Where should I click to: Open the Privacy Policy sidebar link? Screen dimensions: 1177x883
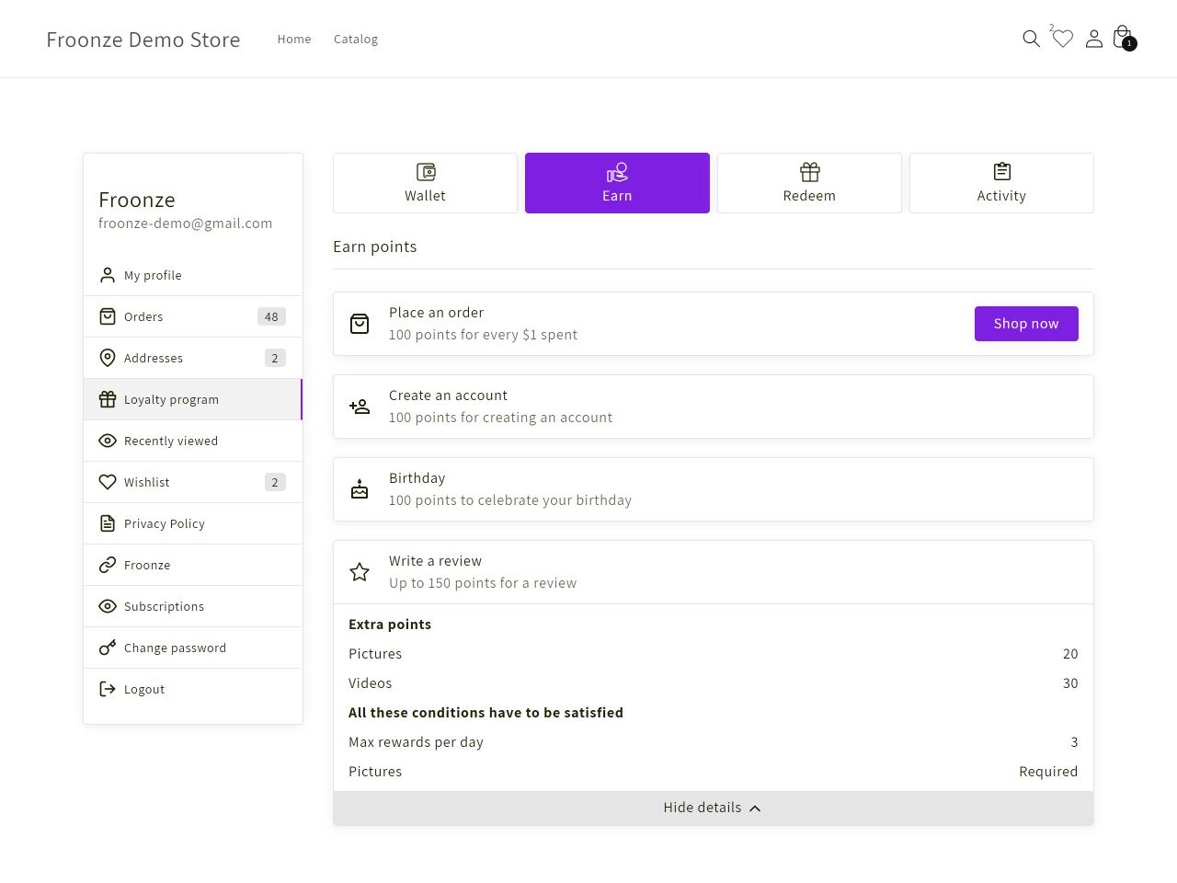tap(193, 523)
